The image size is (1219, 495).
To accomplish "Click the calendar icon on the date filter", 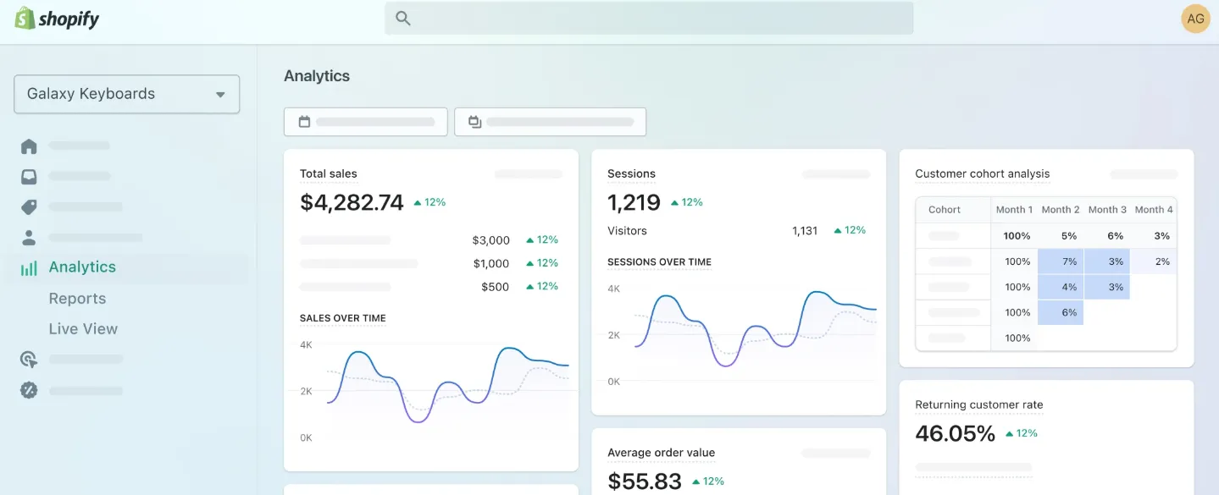I will pos(303,121).
